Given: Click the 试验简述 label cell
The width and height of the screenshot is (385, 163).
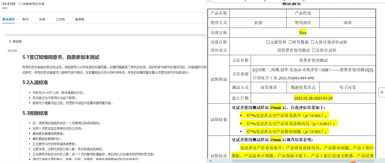Looking at the screenshot, I should click(219, 79).
